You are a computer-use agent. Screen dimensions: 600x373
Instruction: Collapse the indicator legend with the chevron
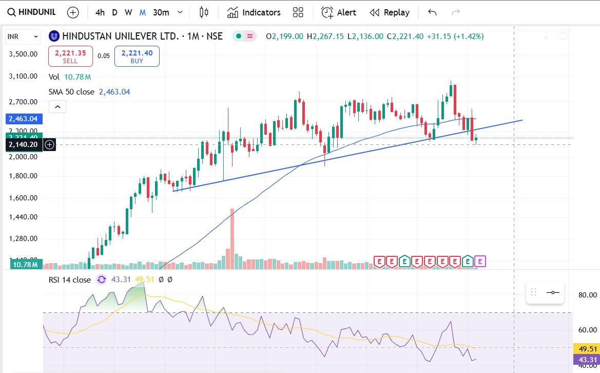pyautogui.click(x=57, y=106)
